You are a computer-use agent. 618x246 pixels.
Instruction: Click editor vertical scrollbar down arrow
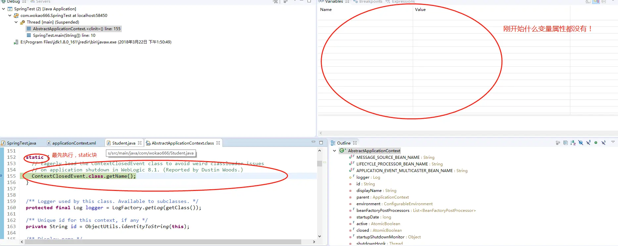pos(319,236)
